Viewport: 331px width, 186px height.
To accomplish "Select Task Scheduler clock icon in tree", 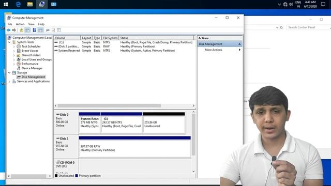I will [x=19, y=47].
